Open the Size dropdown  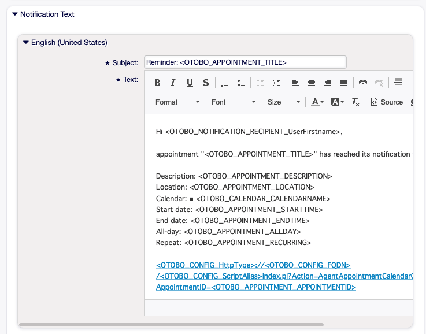pos(284,102)
